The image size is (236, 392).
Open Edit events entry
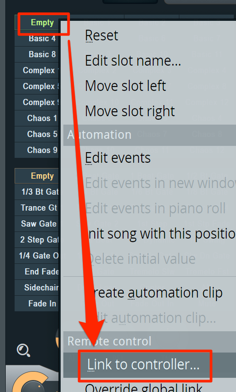point(118,158)
